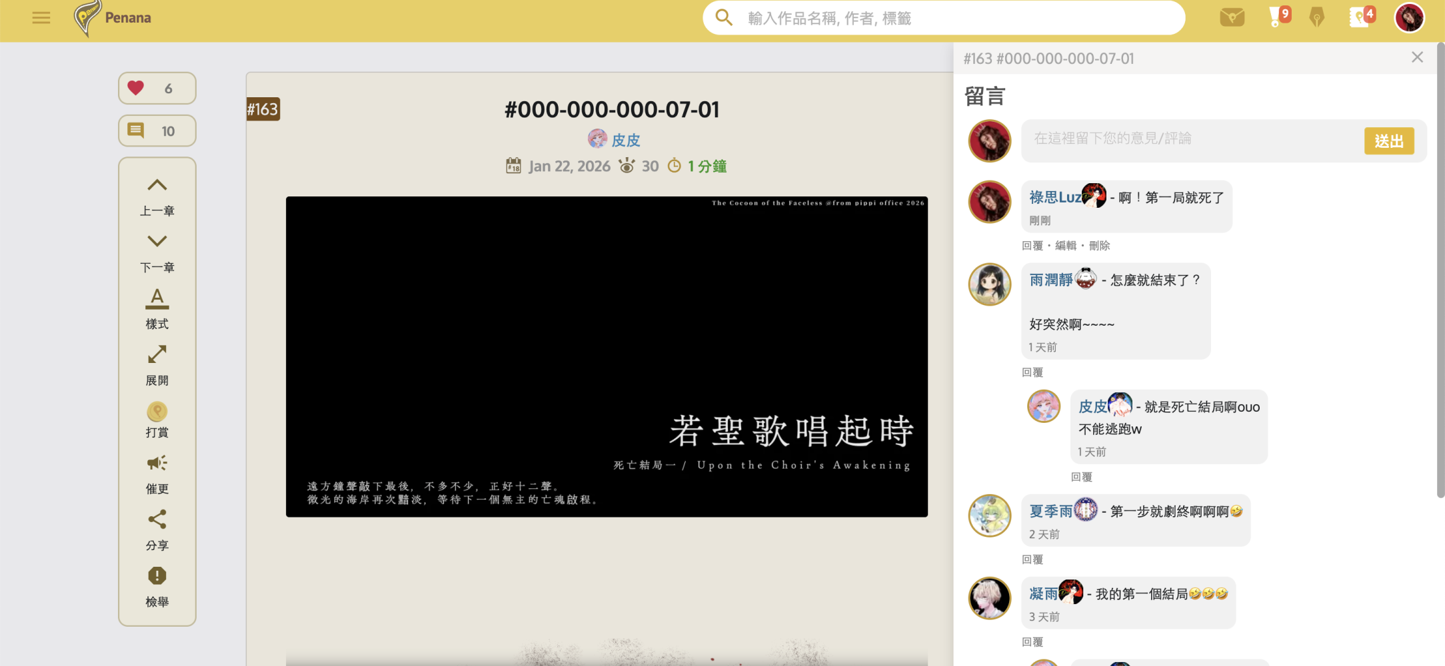Screen dimensions: 1445x666
Task: Click 皮皮 avatar in reply thread
Action: click(x=1044, y=406)
